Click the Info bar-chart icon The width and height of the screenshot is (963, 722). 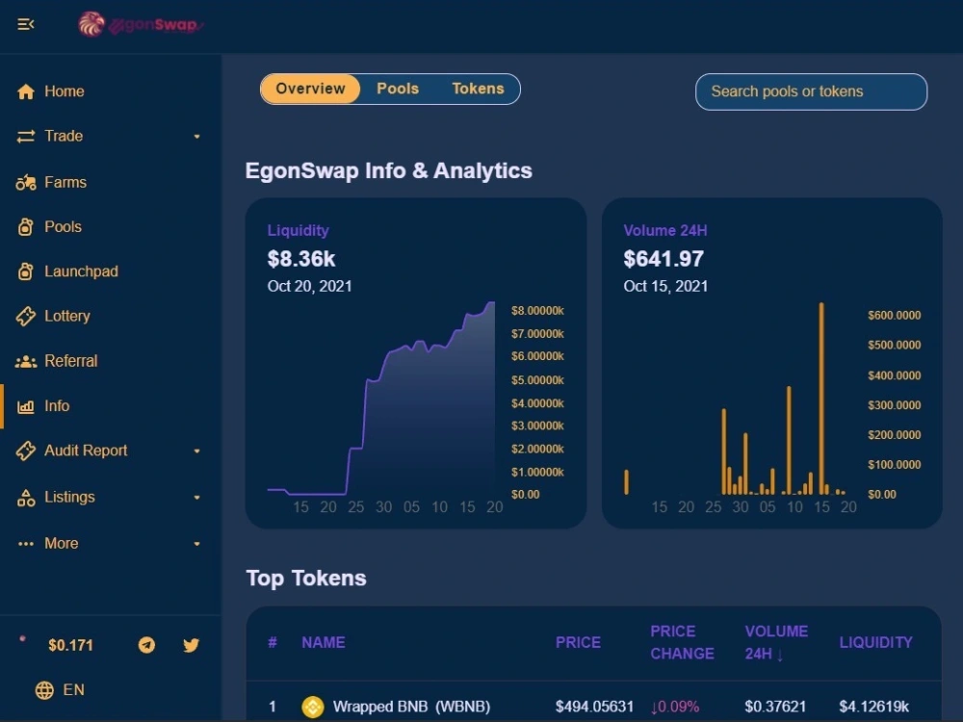pyautogui.click(x=25, y=406)
